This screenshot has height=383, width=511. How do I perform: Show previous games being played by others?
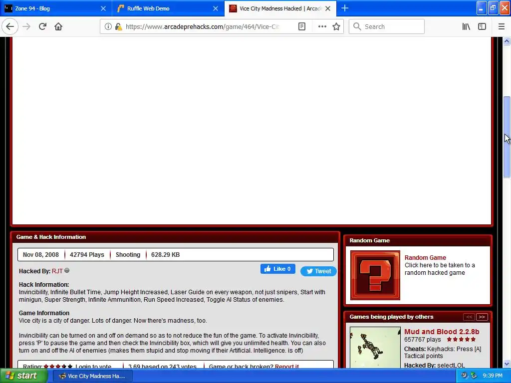pos(469,317)
